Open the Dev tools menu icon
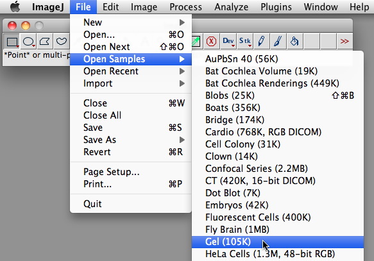Screen dimensions: 374x261 coord(228,42)
